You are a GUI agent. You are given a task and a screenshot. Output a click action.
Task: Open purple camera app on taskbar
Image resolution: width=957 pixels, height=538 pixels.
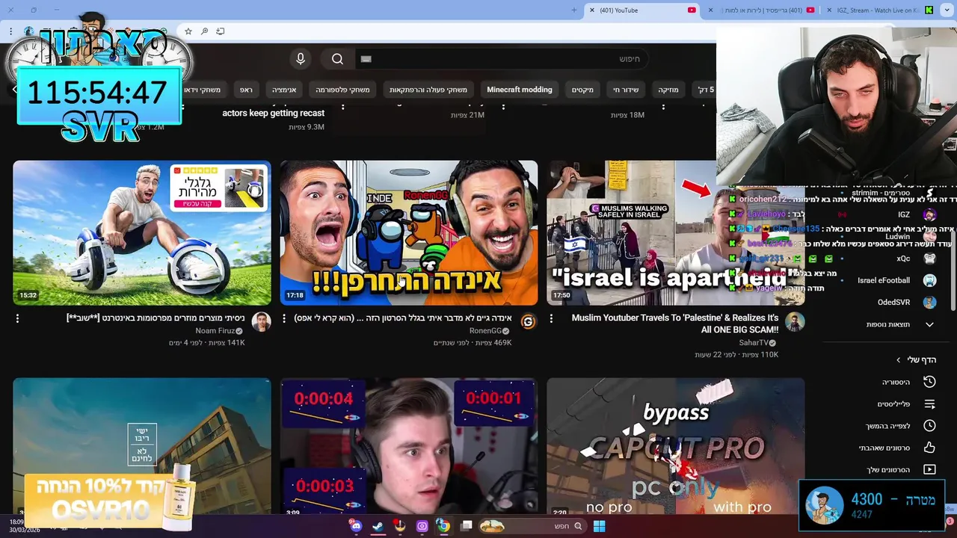422,526
